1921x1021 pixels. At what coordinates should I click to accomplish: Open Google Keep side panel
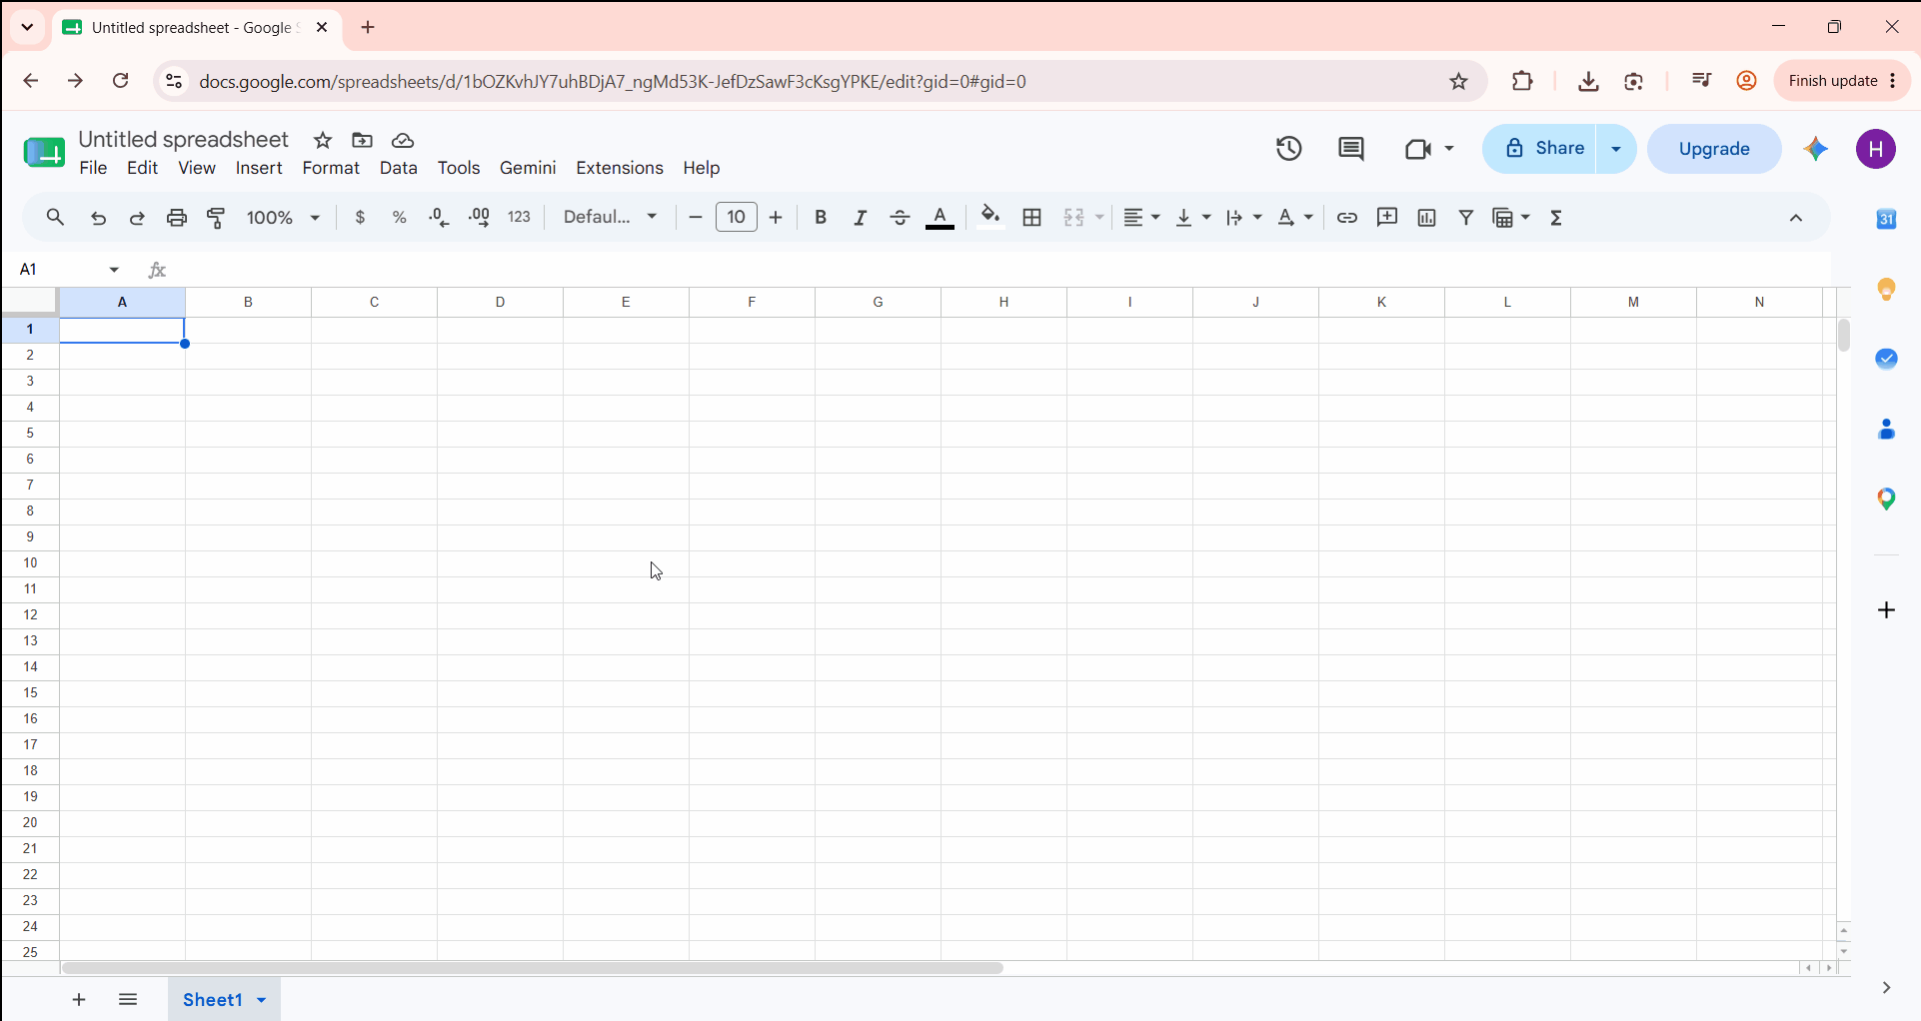[1886, 290]
